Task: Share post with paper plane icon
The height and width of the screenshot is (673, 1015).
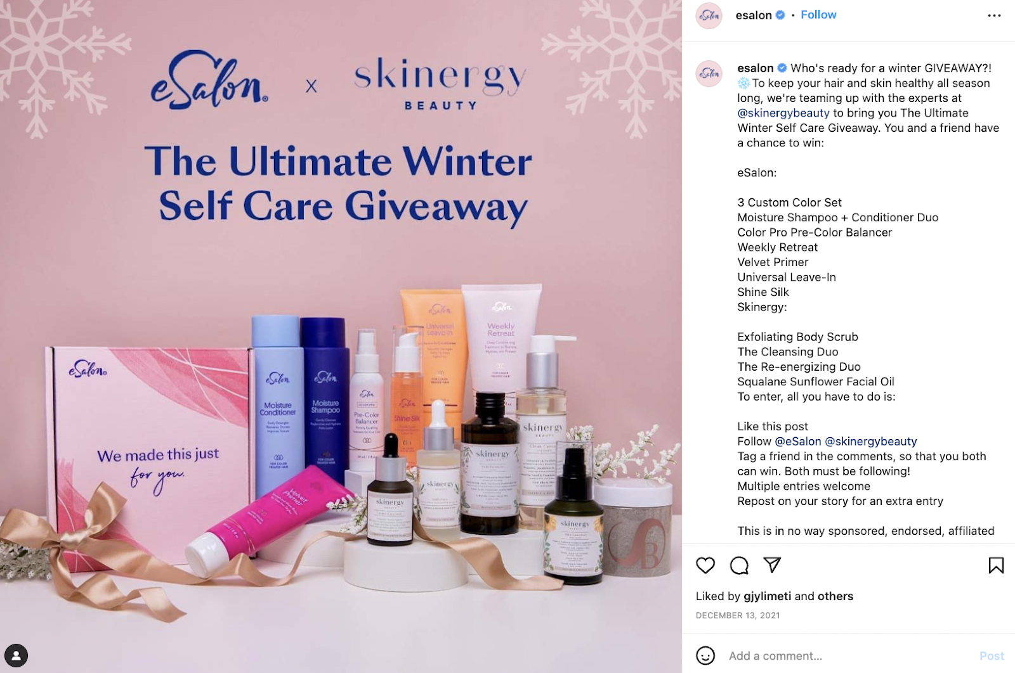Action: click(x=772, y=565)
